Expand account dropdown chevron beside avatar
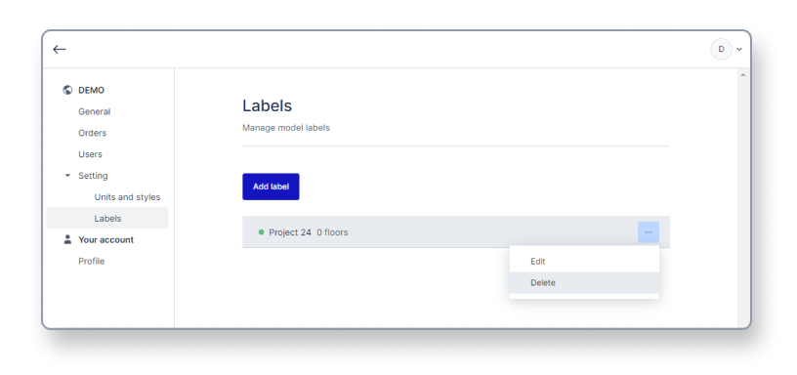 point(739,49)
